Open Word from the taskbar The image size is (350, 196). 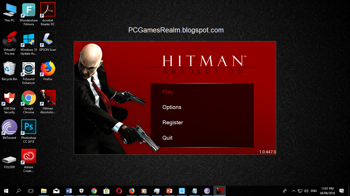(x=69, y=191)
